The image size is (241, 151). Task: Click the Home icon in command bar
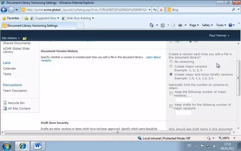point(151,25)
